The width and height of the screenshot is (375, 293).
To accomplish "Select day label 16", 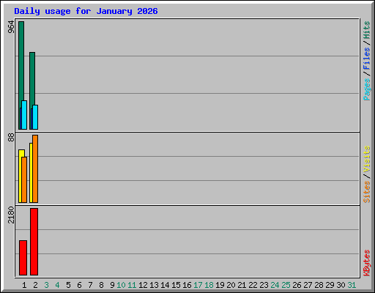I will pos(187,285).
